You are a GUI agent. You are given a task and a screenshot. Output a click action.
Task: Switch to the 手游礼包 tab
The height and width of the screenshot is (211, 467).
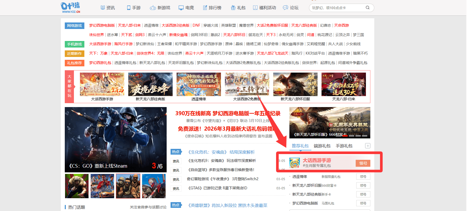point(344,146)
